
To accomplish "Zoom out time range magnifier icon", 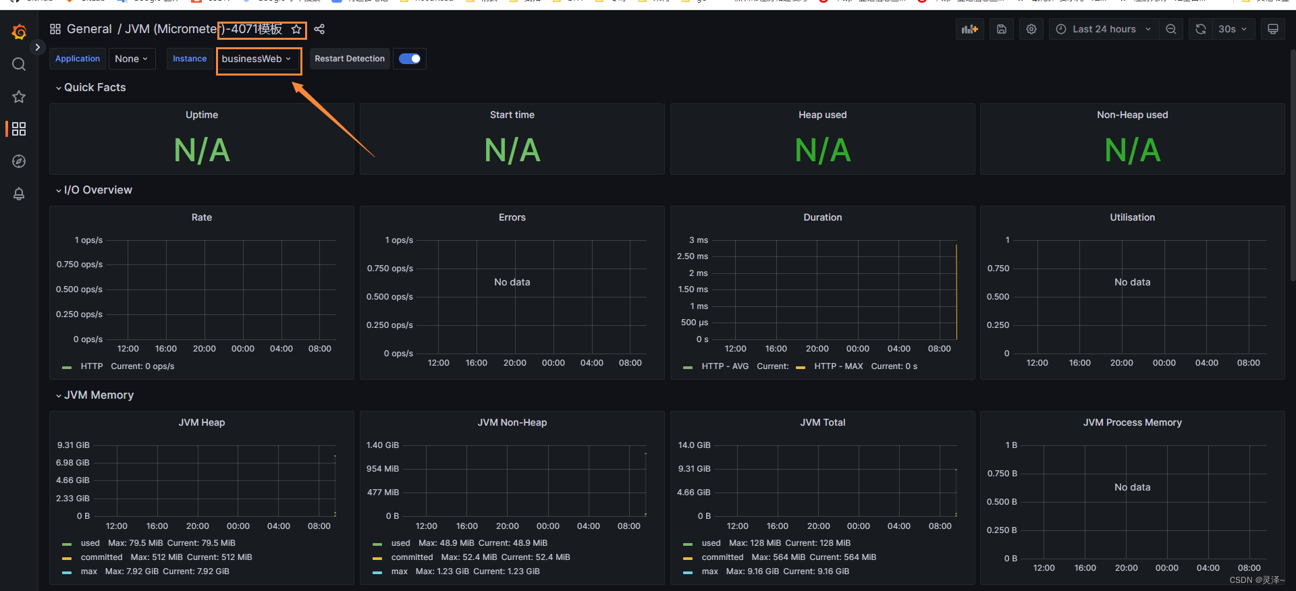I will pyautogui.click(x=1171, y=29).
